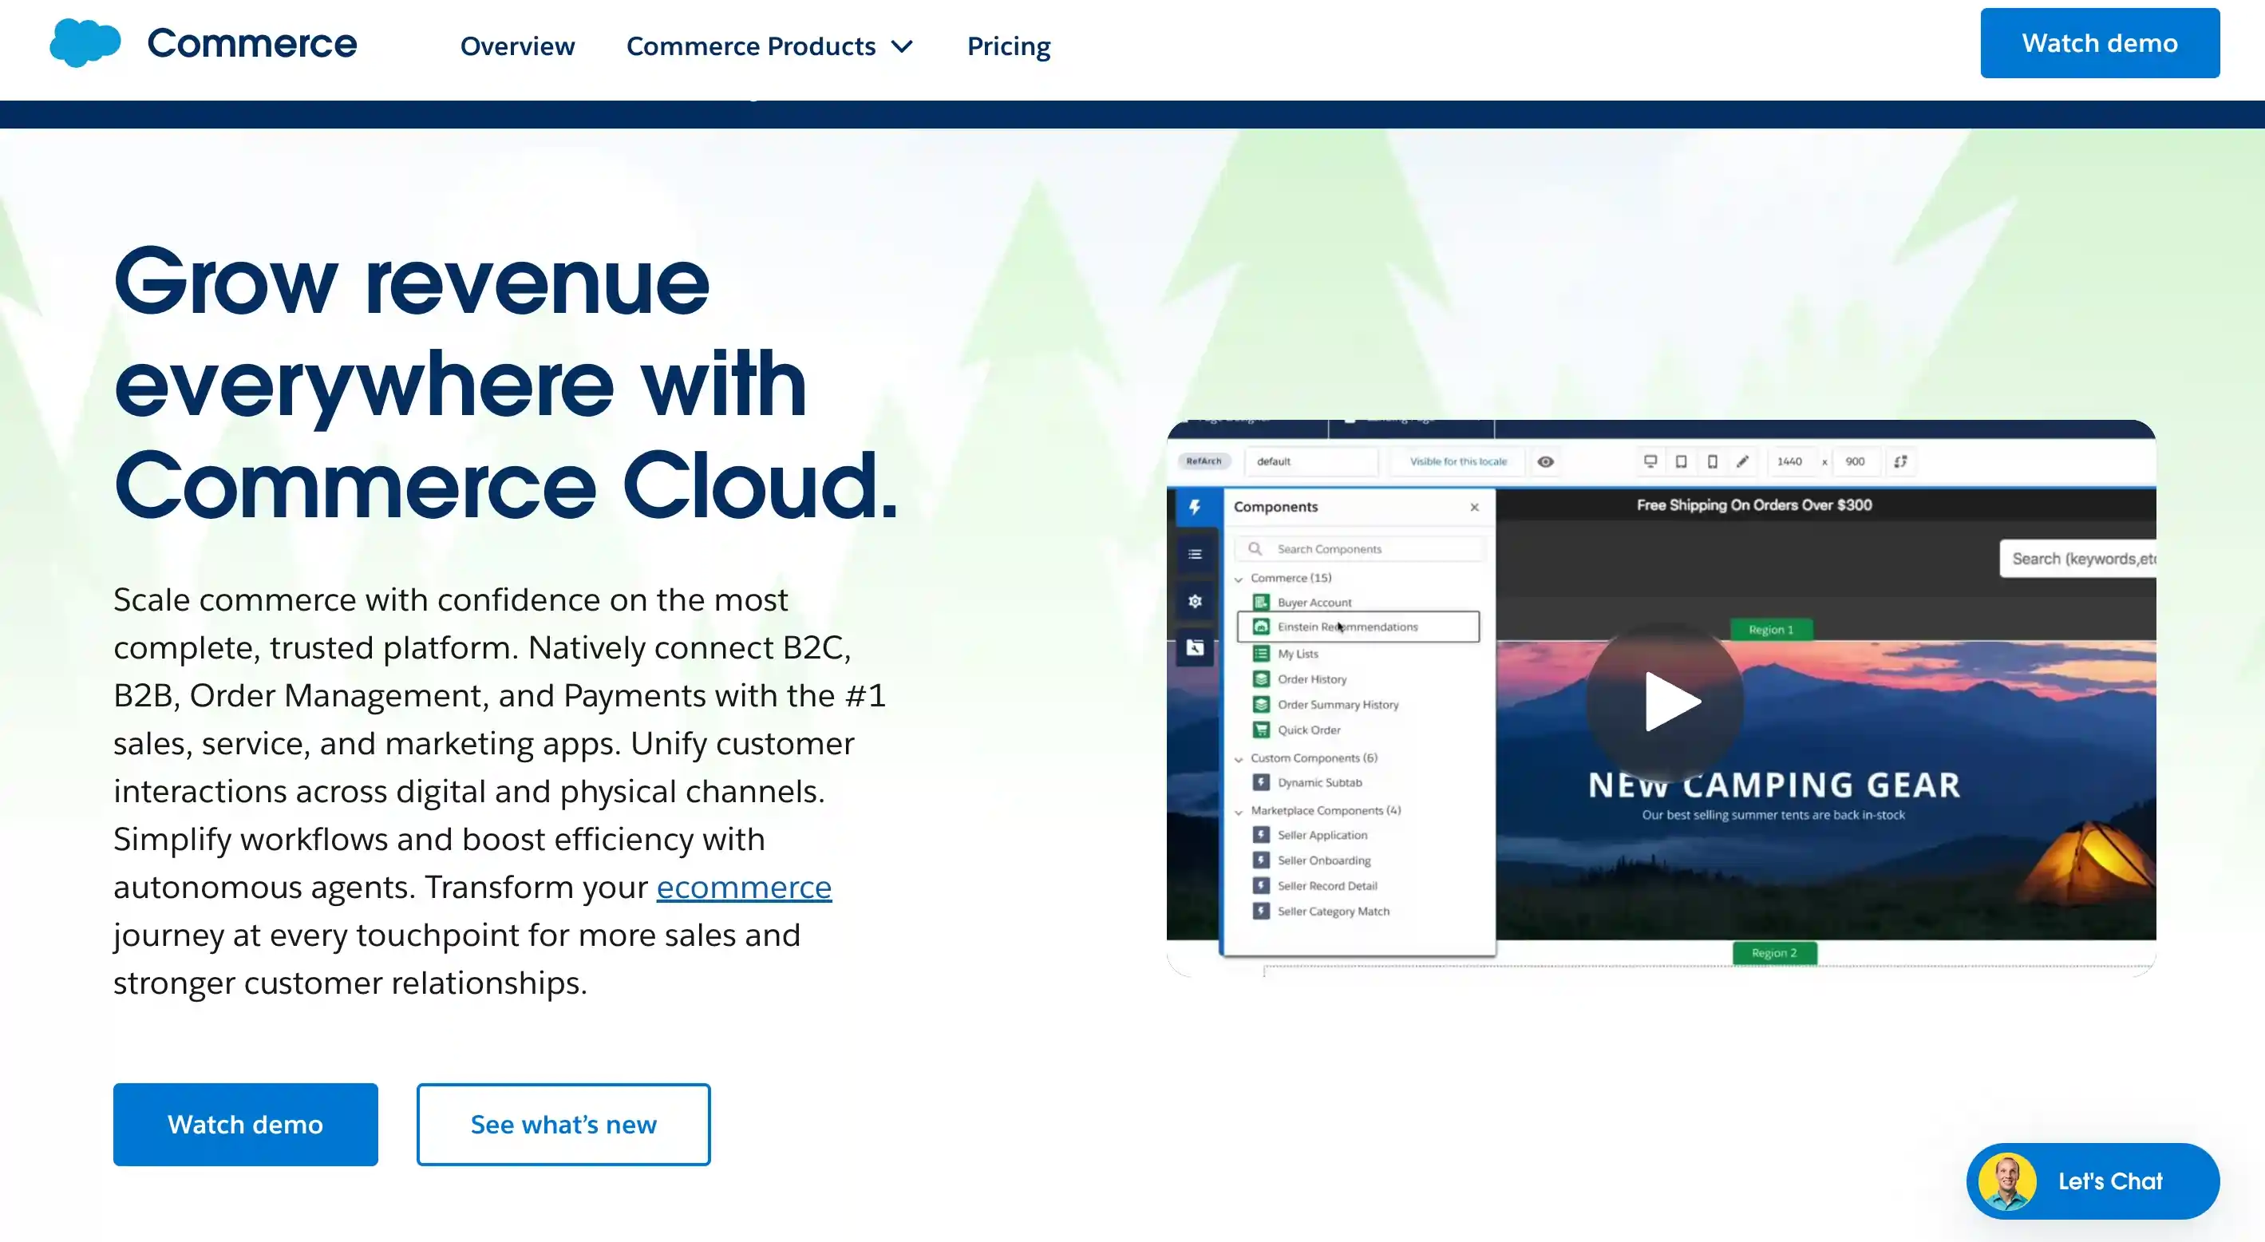This screenshot has height=1242, width=2265.
Task: Follow the ecommerce hyperlink
Action: pyautogui.click(x=744, y=887)
